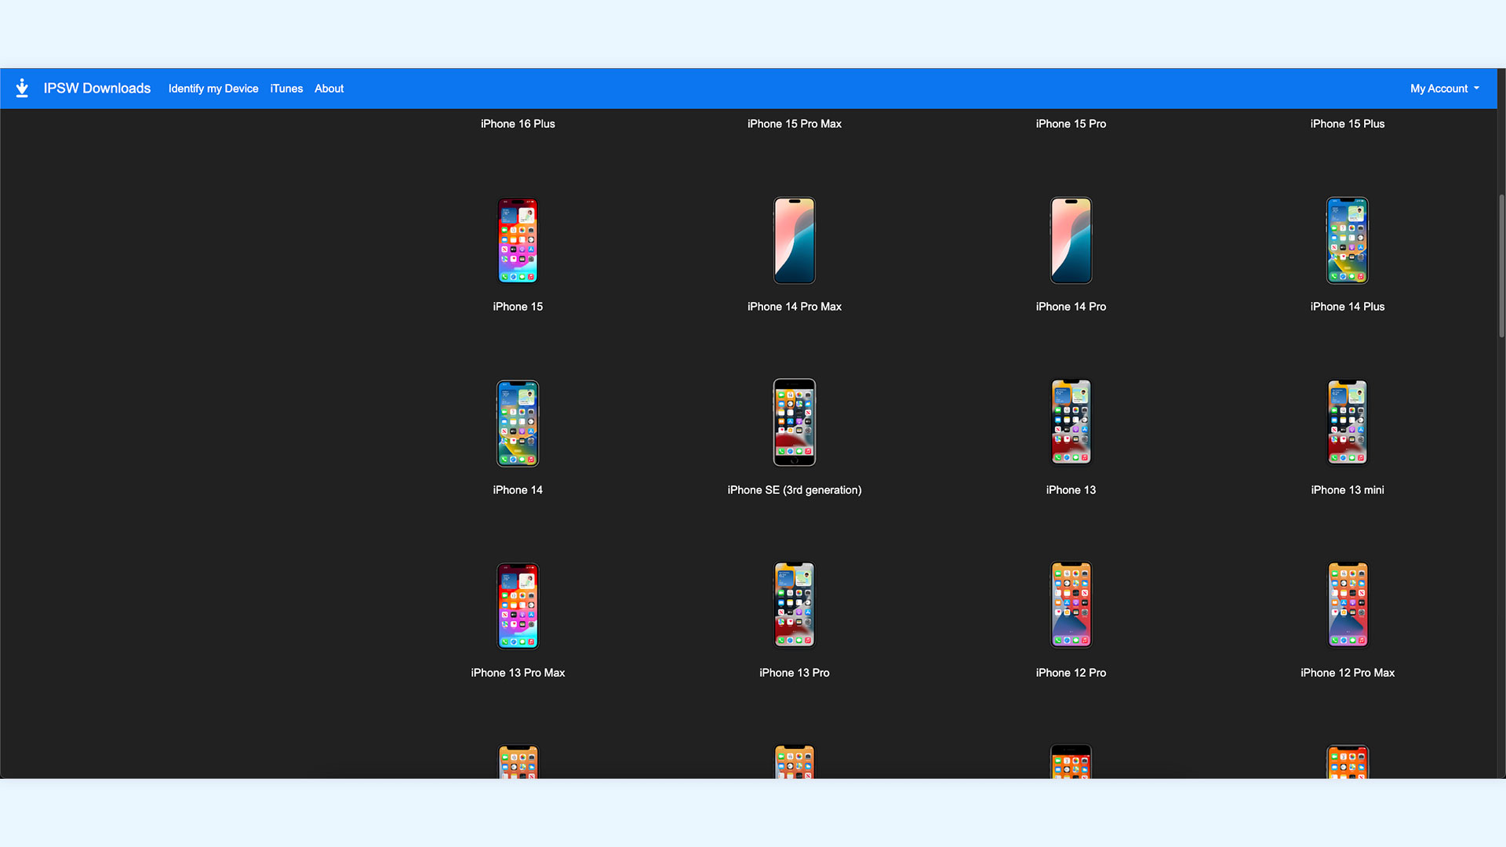1506x847 pixels.
Task: Click the iPhone 15 text label
Action: pos(518,307)
